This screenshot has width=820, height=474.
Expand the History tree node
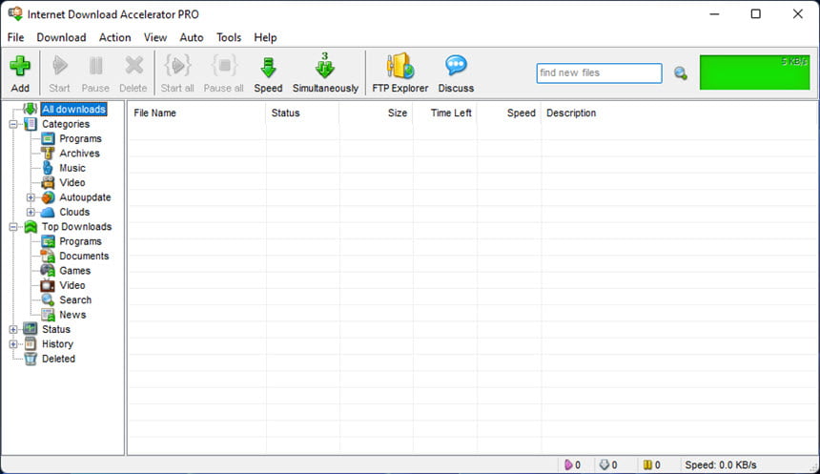tap(13, 343)
